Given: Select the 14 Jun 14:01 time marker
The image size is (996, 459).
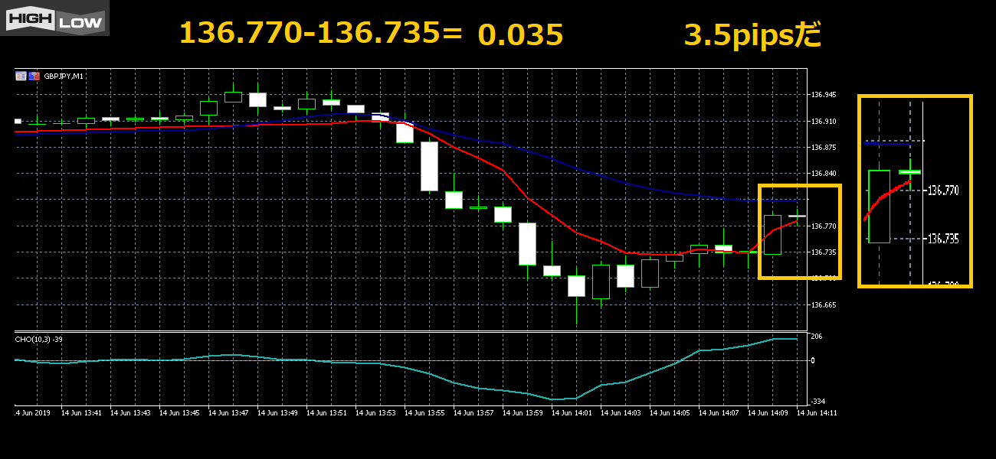Looking at the screenshot, I should (x=573, y=412).
